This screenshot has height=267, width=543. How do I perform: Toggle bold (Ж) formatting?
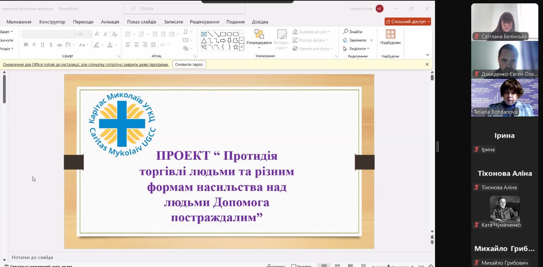(26, 45)
